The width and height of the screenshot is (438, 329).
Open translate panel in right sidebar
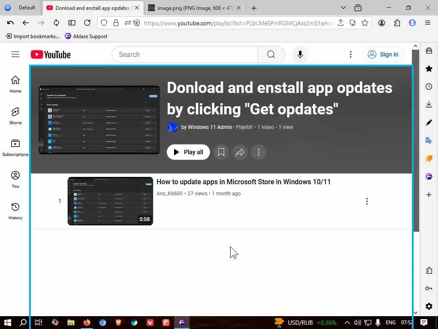click(x=429, y=141)
